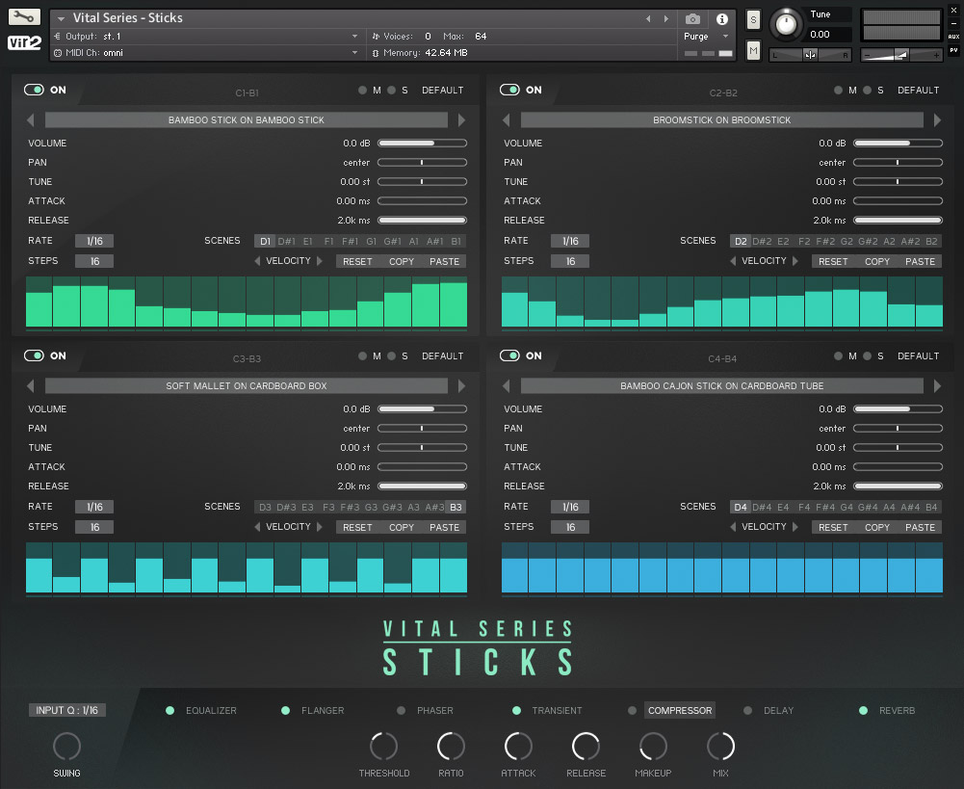Click the AUX output icon
This screenshot has height=789, width=964.
point(954,38)
